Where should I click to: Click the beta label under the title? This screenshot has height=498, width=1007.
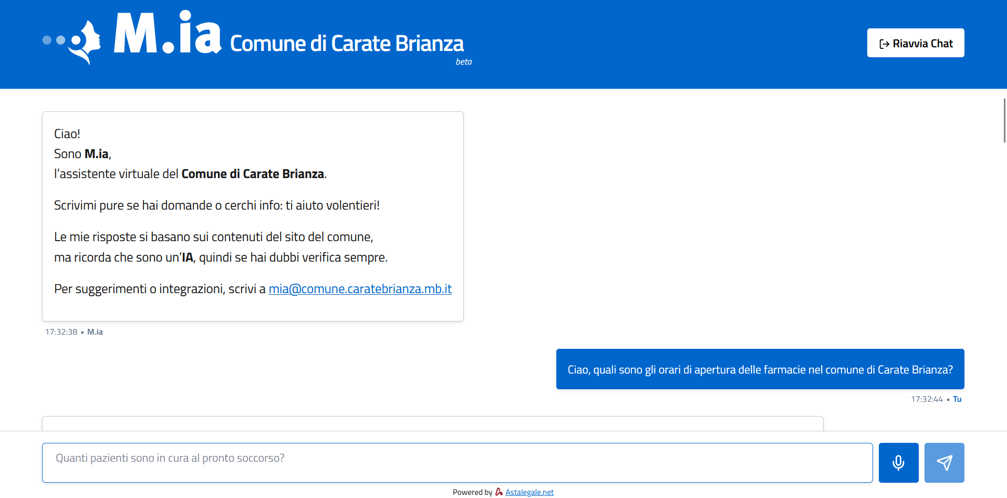(463, 62)
